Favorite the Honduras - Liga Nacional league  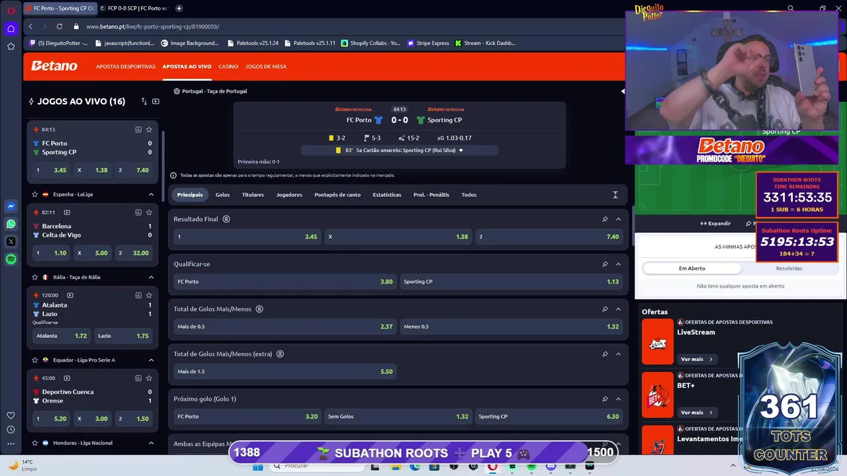coord(35,443)
